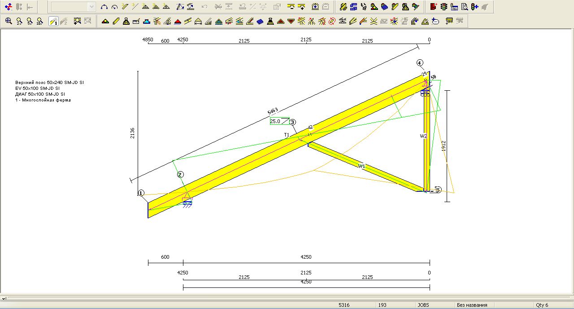Click node marker 4 at the truss peak
574x309 pixels.
tap(420, 63)
